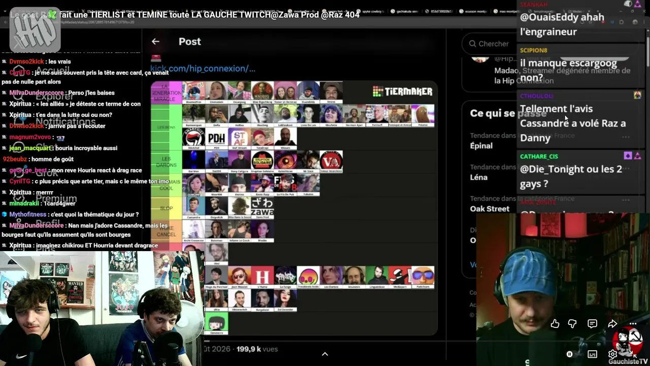Select the potato character tile

tap(422, 115)
